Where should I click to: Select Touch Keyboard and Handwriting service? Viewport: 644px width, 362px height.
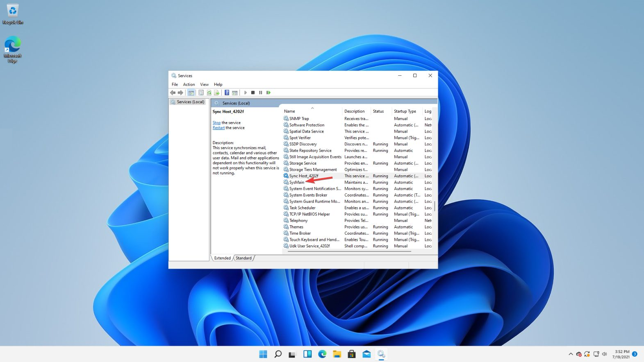click(357, 240)
